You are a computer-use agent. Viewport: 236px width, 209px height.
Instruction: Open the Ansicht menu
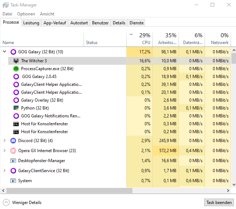click(x=47, y=14)
